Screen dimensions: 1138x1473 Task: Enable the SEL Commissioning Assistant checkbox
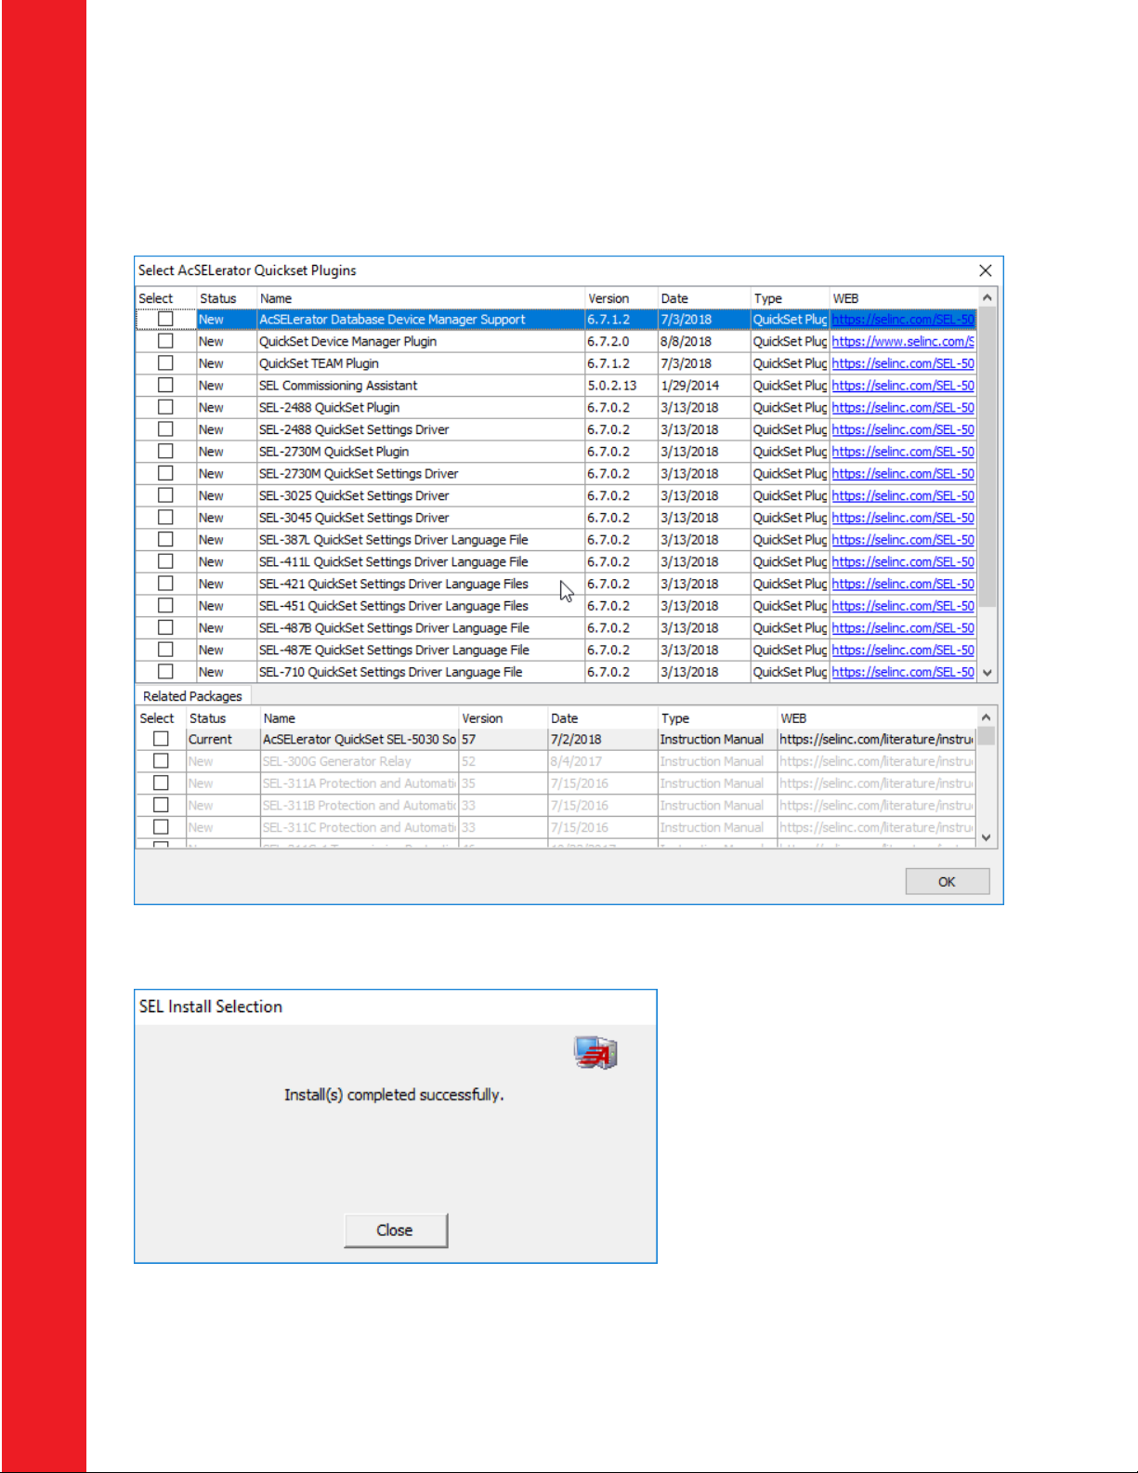tap(165, 385)
